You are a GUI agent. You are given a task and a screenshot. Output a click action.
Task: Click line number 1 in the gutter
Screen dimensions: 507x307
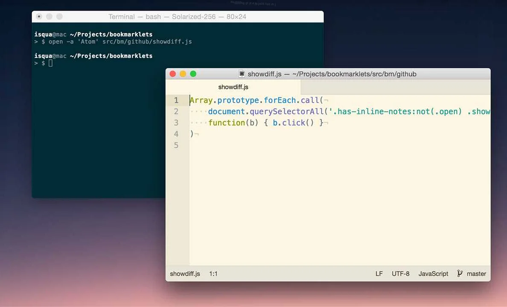(176, 101)
